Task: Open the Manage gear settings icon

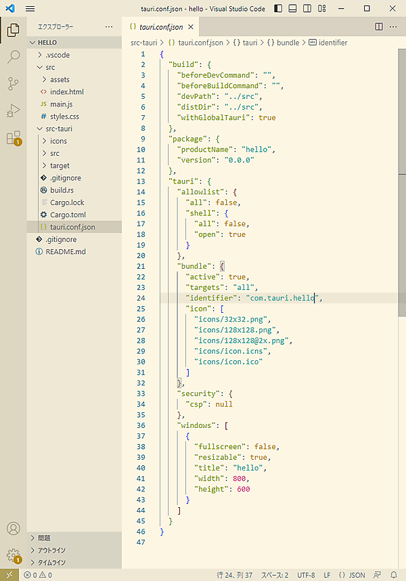Action: click(x=13, y=555)
